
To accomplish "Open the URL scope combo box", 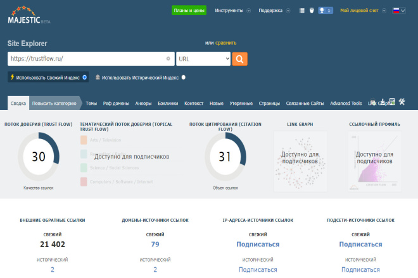I will point(203,59).
